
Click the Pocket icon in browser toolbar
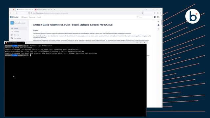tap(155, 13)
